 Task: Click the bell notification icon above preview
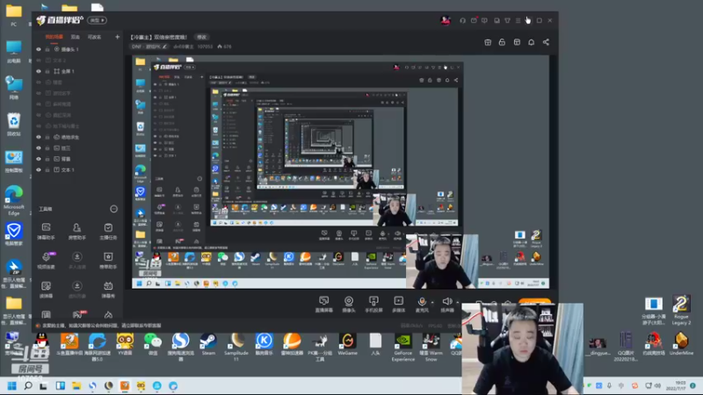tap(531, 42)
